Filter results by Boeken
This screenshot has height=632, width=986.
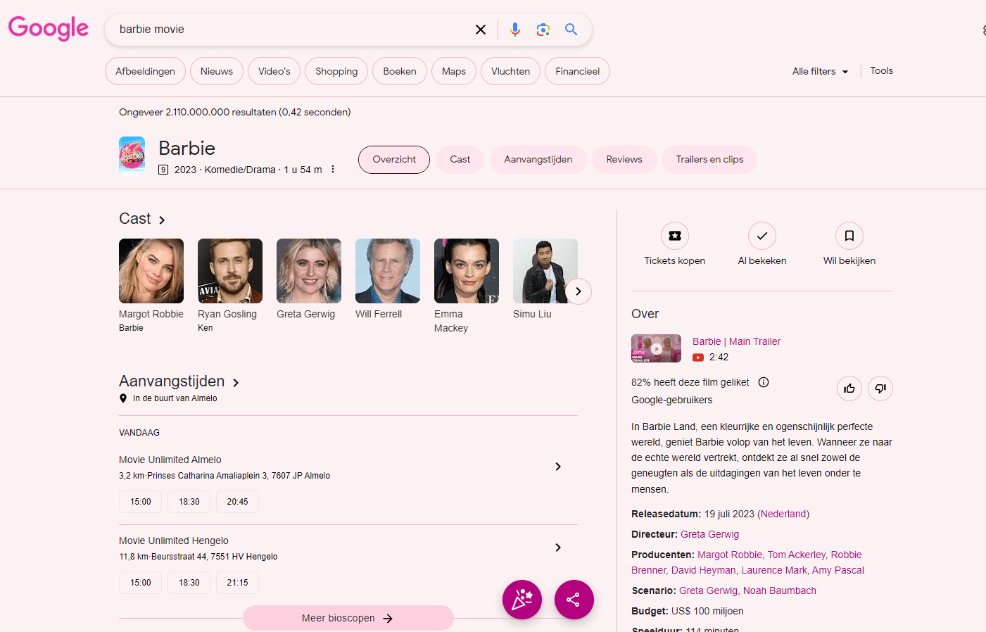coord(400,71)
